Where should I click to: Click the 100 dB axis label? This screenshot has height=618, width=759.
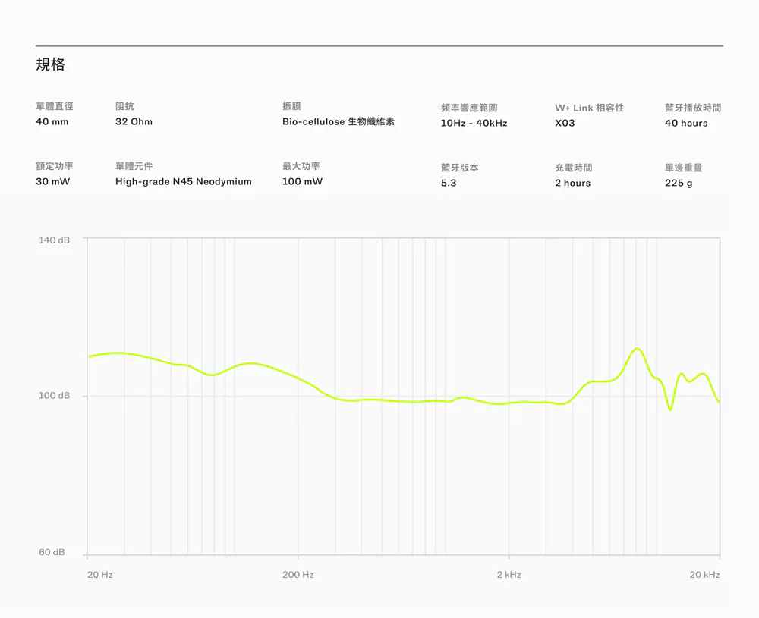(54, 396)
